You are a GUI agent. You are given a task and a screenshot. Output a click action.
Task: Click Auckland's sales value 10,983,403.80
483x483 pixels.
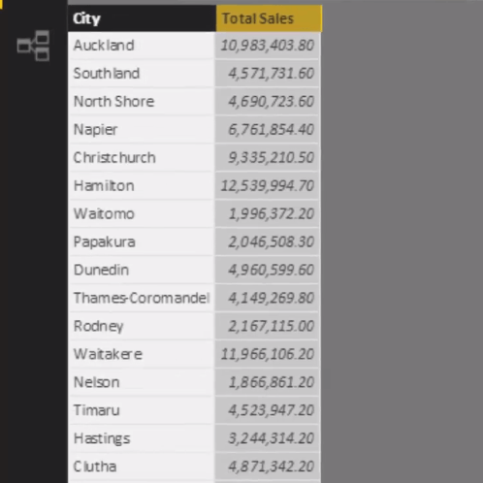click(268, 46)
